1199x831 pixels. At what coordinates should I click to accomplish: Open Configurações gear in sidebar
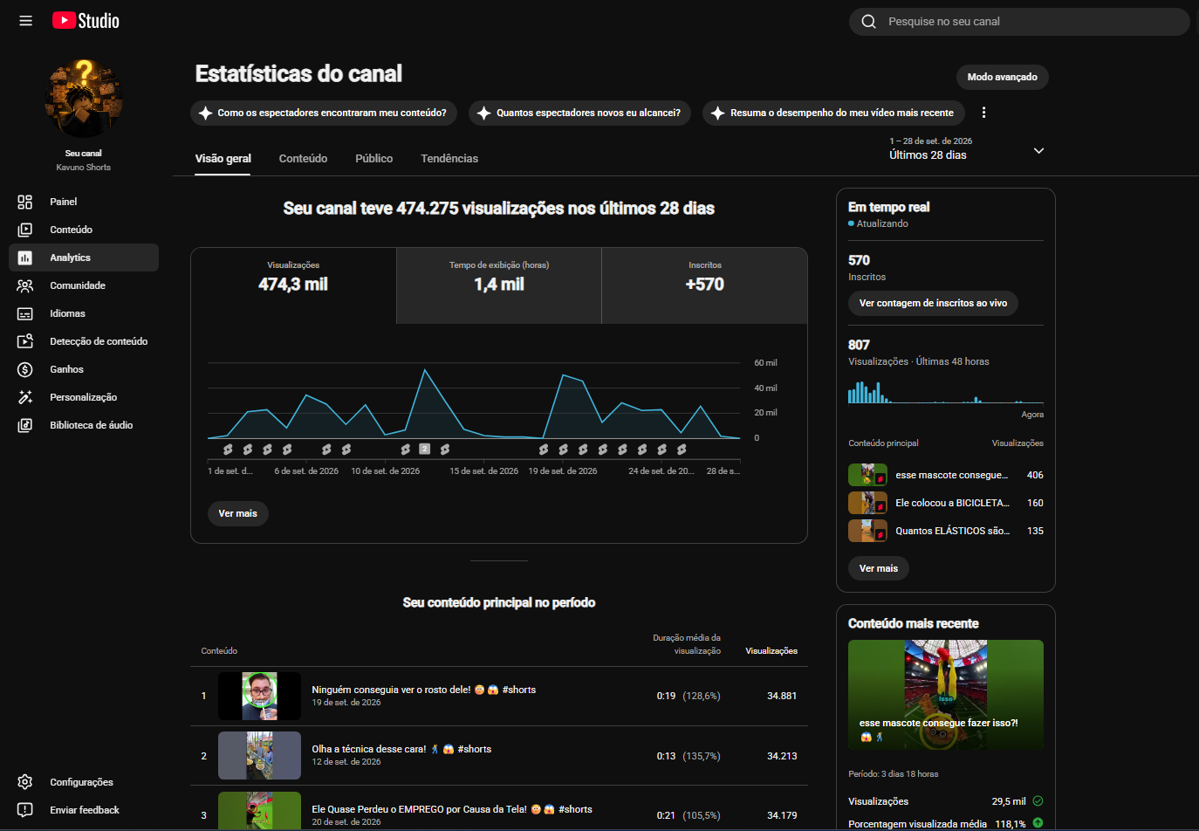(25, 782)
